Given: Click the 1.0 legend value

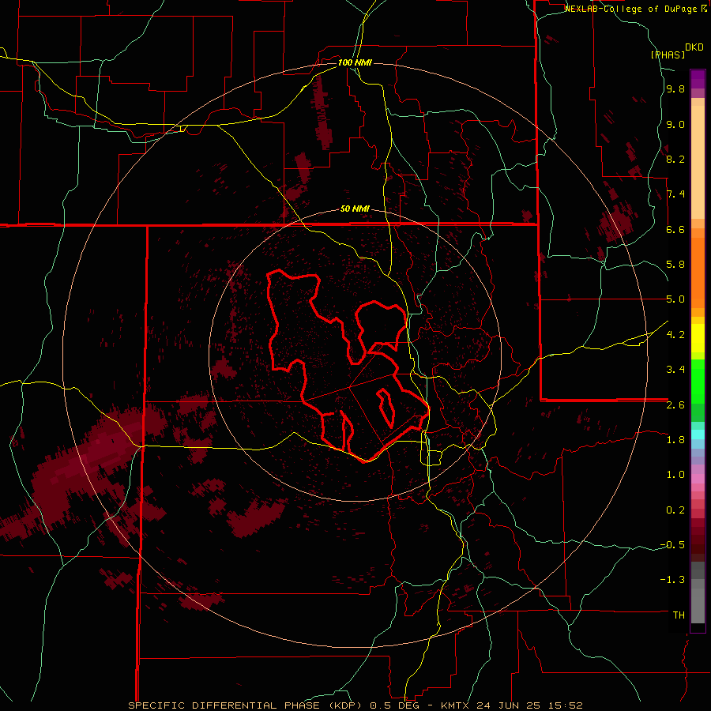Looking at the screenshot, I should pos(675,475).
